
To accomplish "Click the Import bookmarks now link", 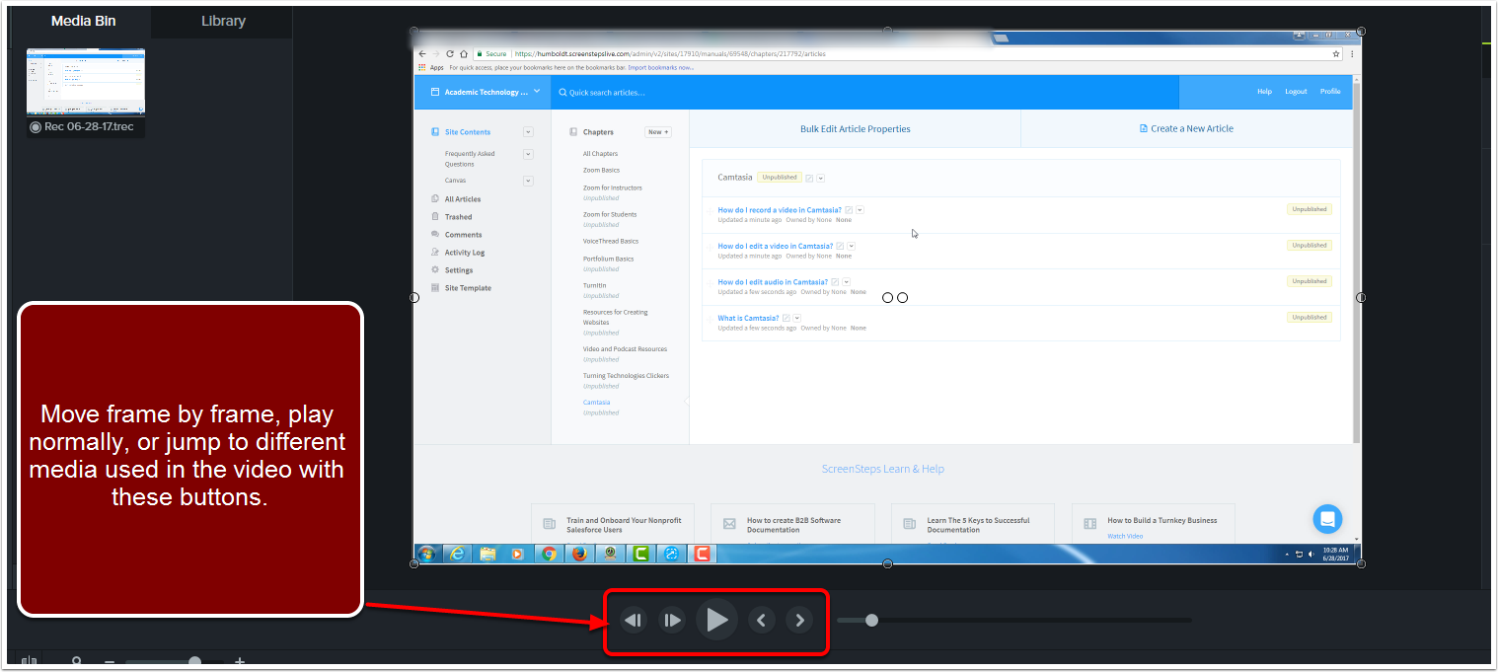I will [661, 68].
